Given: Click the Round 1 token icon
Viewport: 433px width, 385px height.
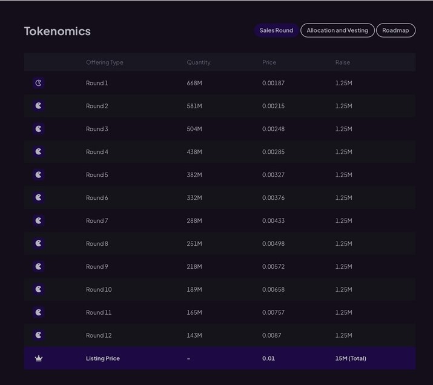Looking at the screenshot, I should (39, 83).
